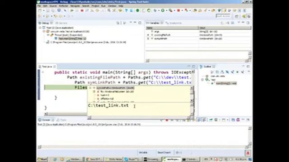Click the New file toolbar icon
The width and height of the screenshot is (289, 162).
point(40,11)
